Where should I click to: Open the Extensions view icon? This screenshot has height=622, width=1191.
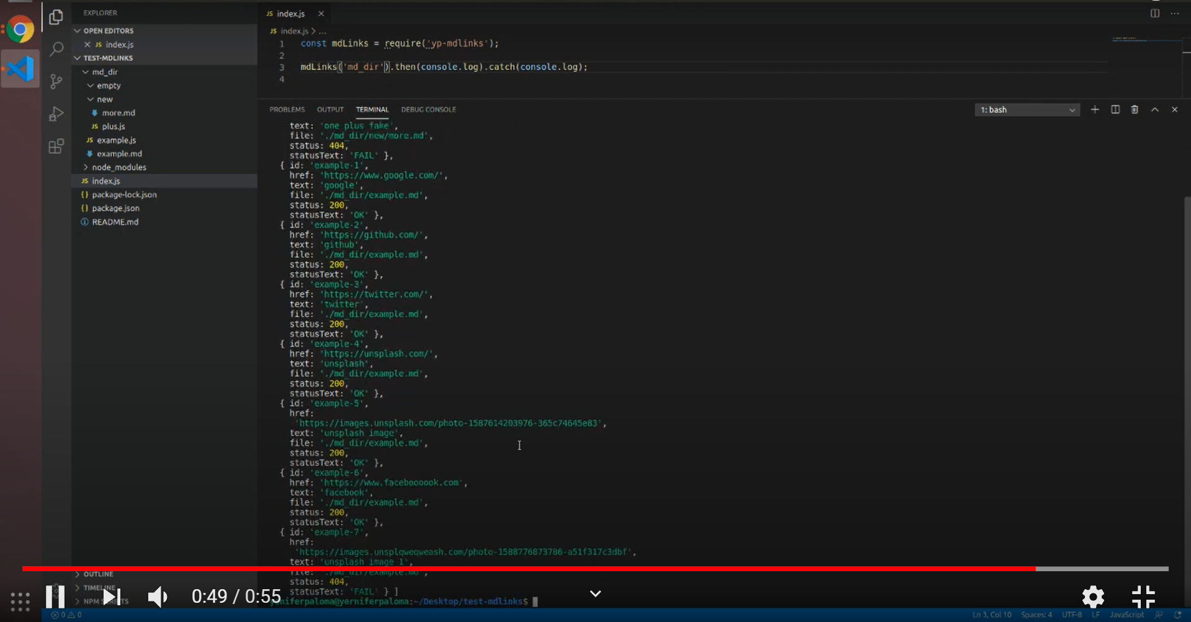point(56,146)
